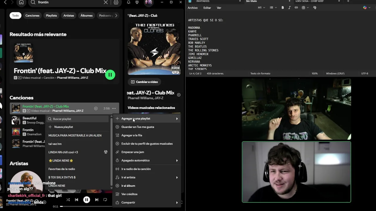
Task: Open Spotify notifications bell
Action: tap(129, 2)
